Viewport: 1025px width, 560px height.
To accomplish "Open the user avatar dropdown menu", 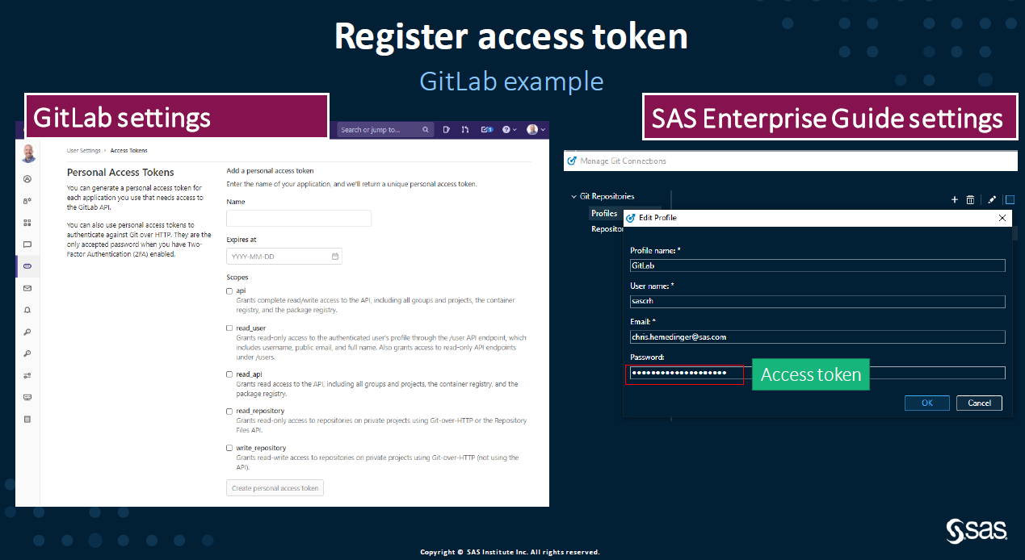I will coord(536,129).
